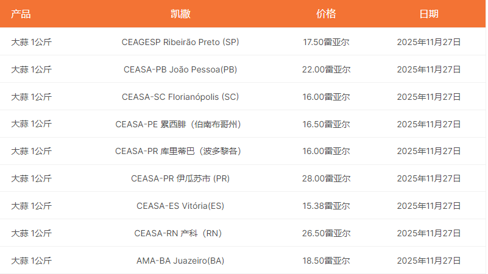Image resolution: width=488 pixels, height=274 pixels.
Task: Select the 18.50雷亚尔 price cell
Action: click(326, 261)
